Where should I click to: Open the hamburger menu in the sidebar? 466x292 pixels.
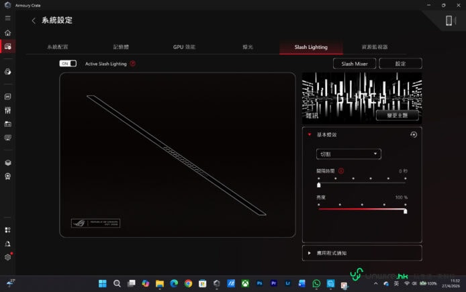coord(8,18)
